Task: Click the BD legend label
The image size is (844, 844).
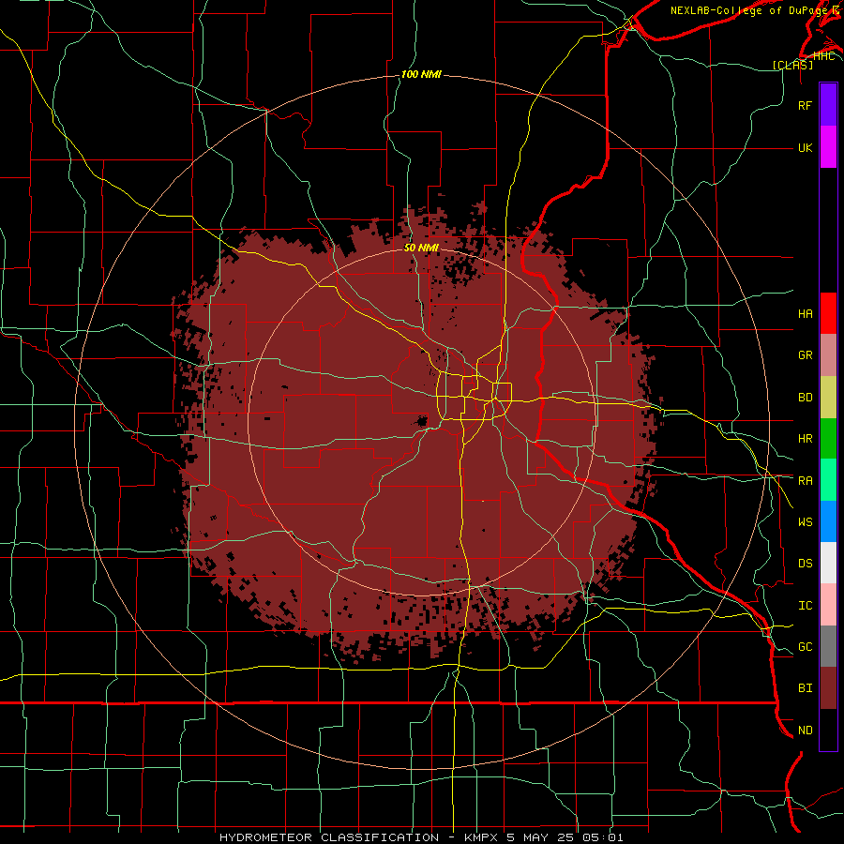Action: [806, 398]
